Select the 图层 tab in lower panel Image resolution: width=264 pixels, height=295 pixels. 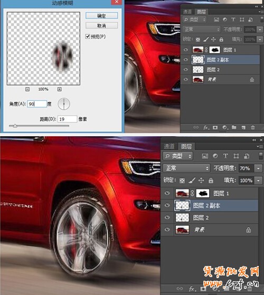coord(186,146)
